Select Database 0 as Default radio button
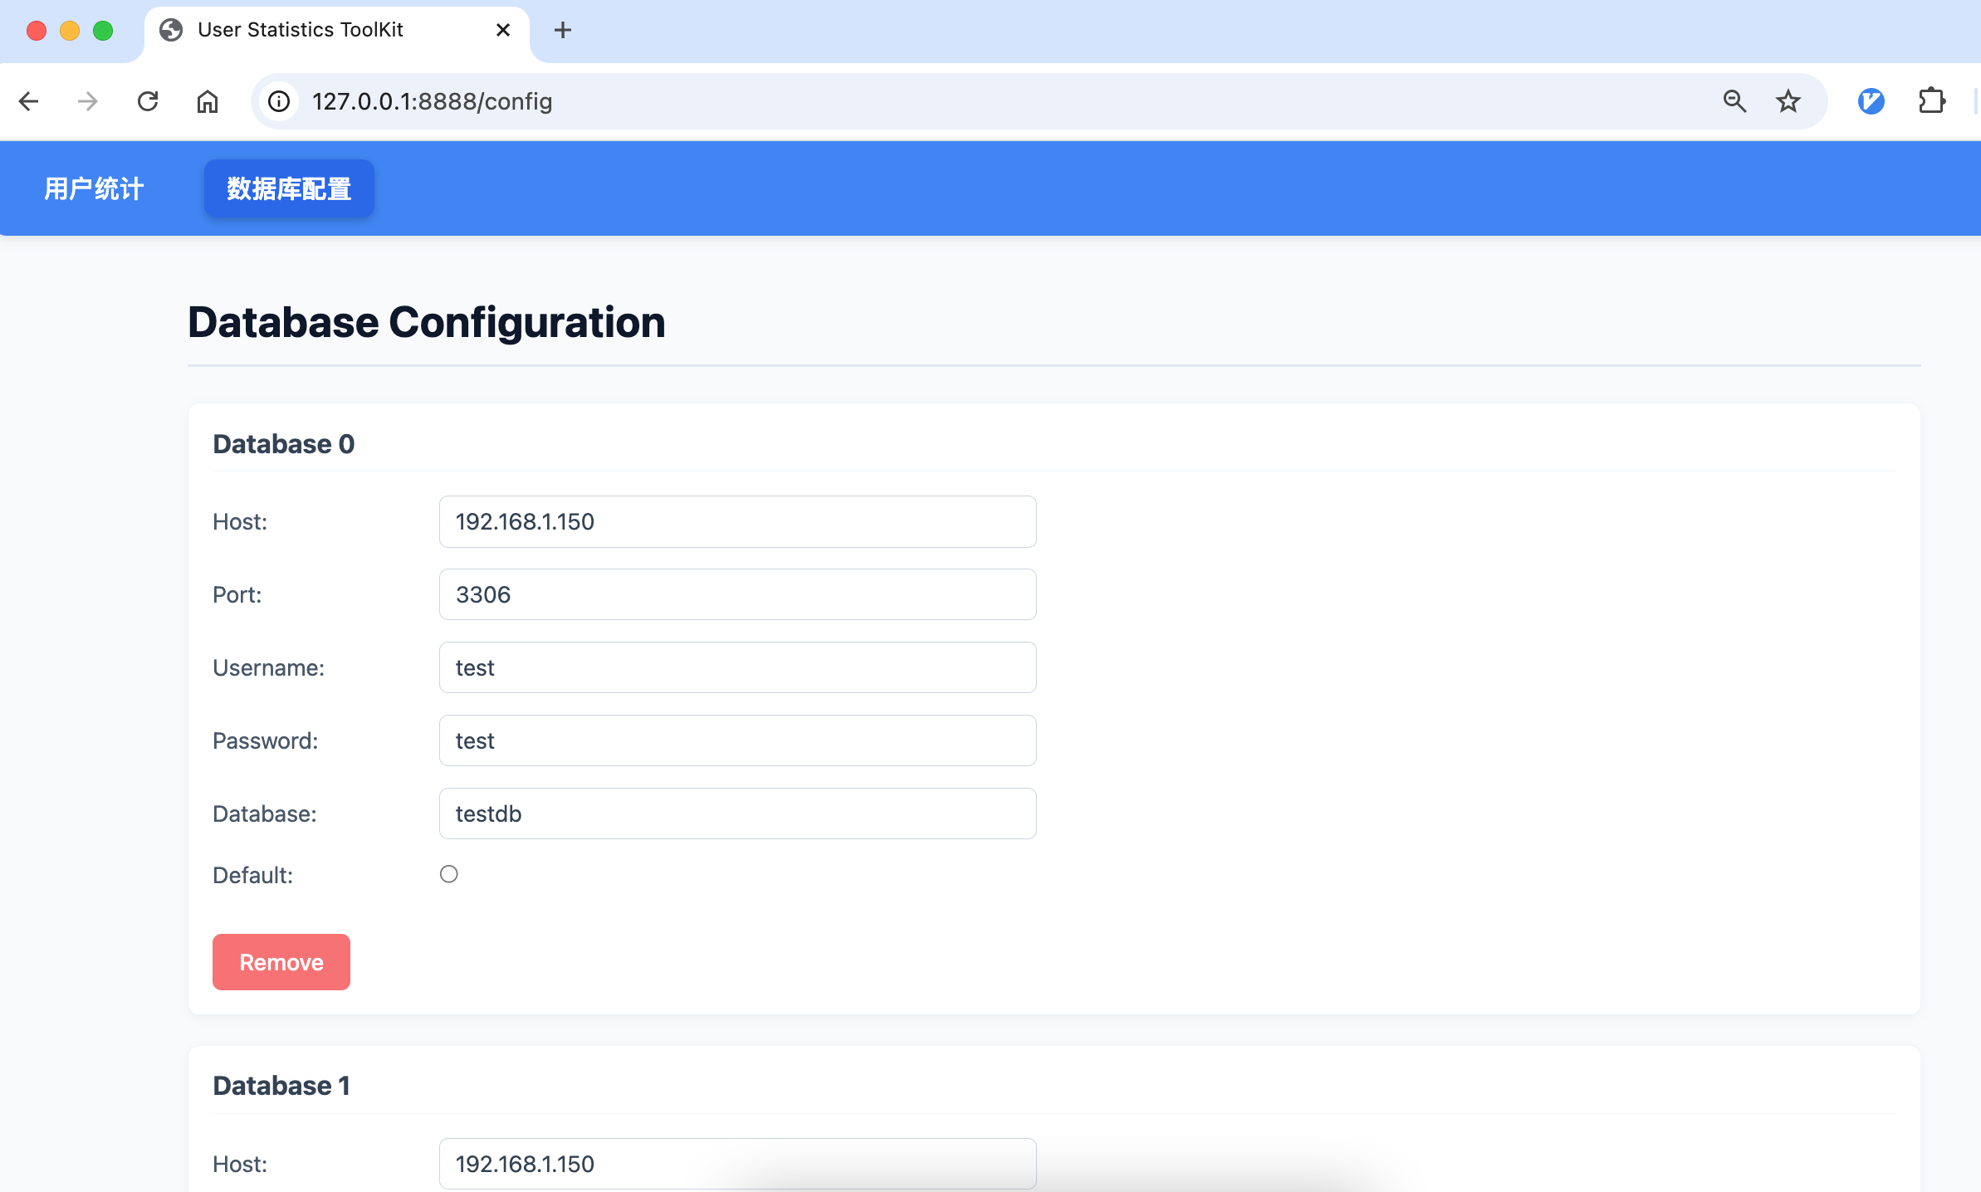This screenshot has height=1192, width=1981. [x=449, y=874]
